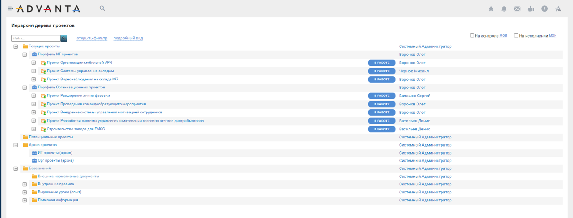Image resolution: width=573 pixels, height=218 pixels.
Task: Click the открыть фильтр link
Action: pos(92,38)
